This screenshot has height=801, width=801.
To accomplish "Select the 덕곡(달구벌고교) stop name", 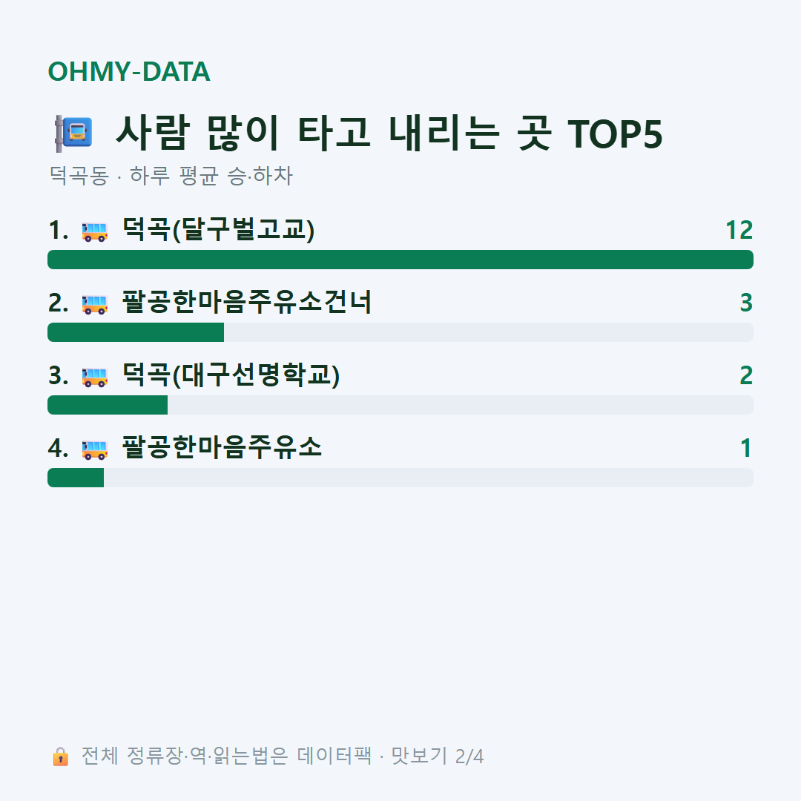I will [218, 229].
